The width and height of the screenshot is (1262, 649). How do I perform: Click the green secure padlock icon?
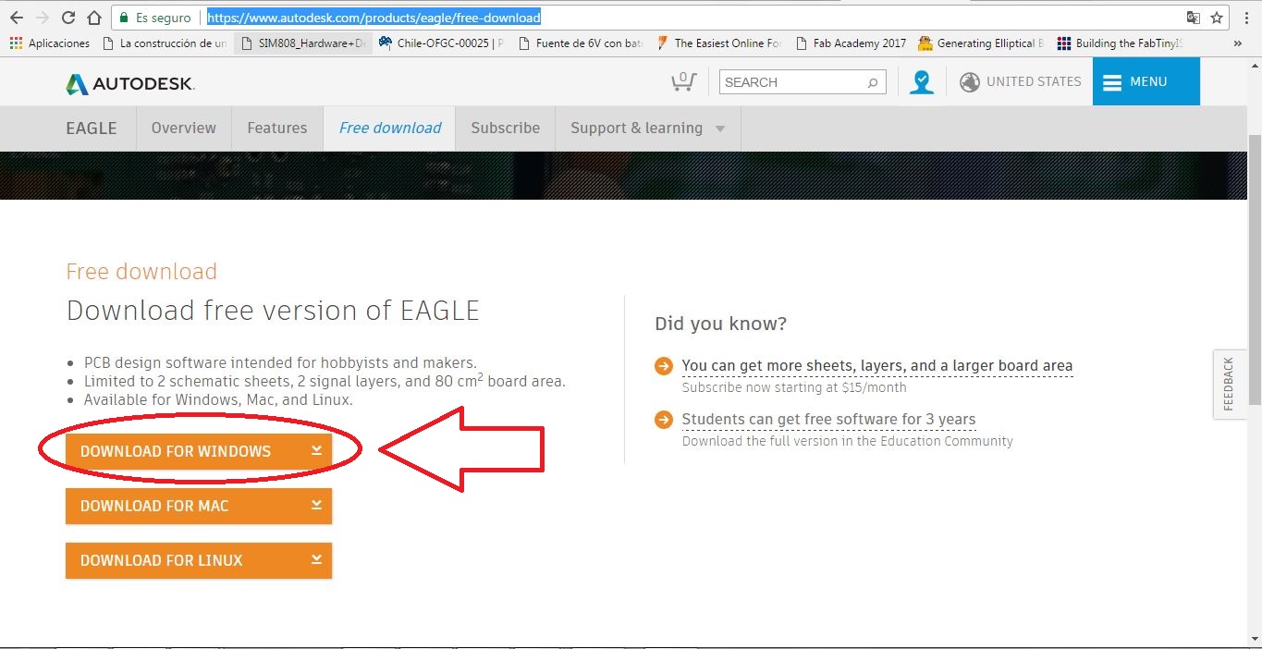pyautogui.click(x=123, y=18)
